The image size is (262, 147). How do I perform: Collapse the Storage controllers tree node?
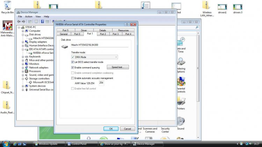(x=23, y=78)
